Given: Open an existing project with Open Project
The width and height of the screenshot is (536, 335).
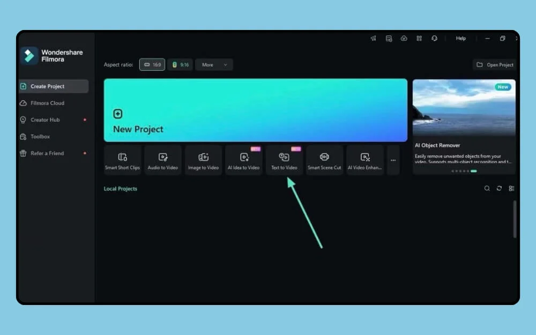Looking at the screenshot, I should pyautogui.click(x=494, y=64).
